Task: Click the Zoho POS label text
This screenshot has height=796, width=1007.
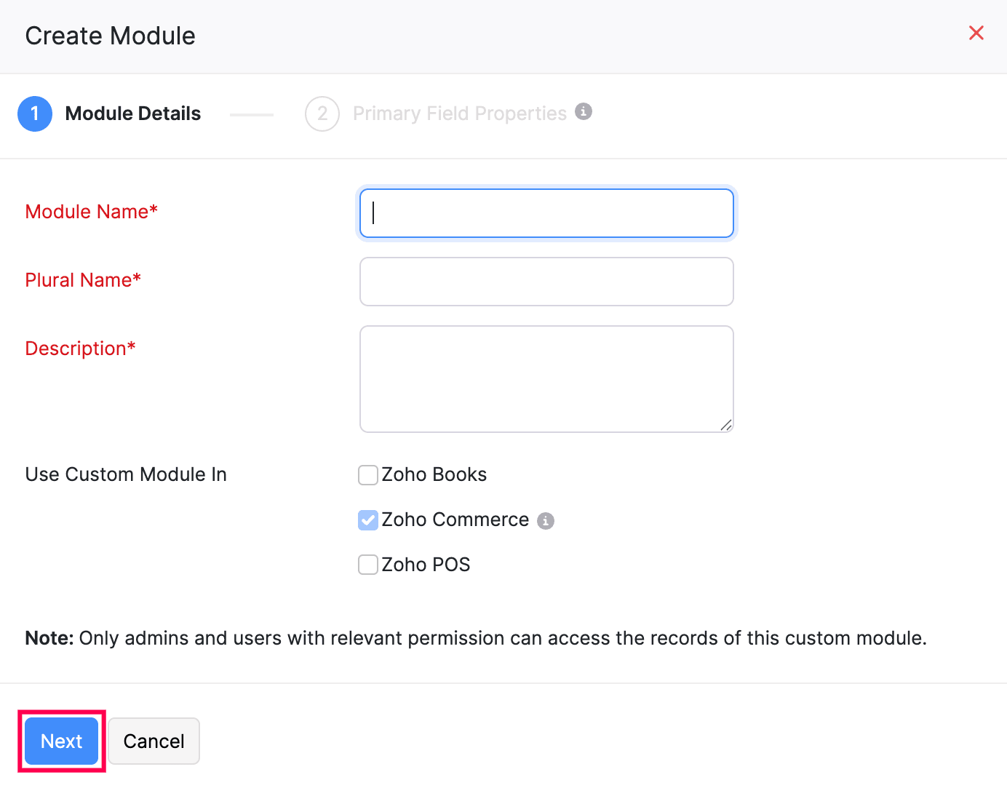Action: pyautogui.click(x=426, y=565)
